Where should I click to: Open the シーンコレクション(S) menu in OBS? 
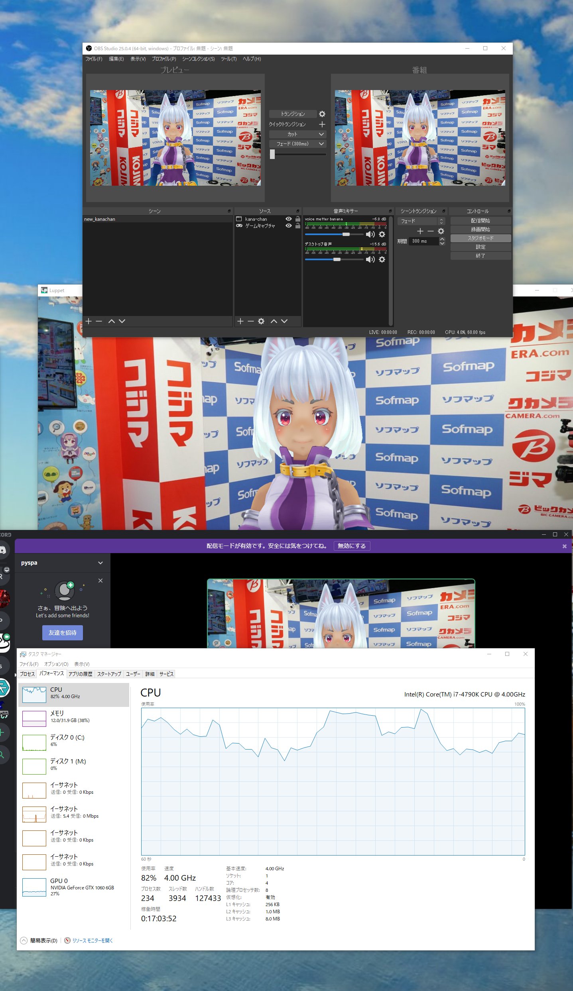point(198,59)
